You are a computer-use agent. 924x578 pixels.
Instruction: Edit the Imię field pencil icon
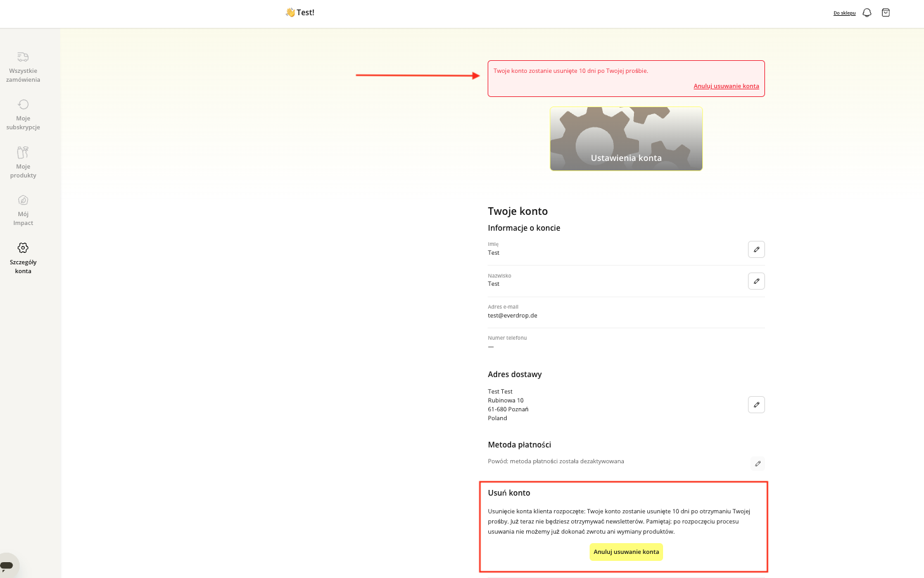(x=756, y=250)
